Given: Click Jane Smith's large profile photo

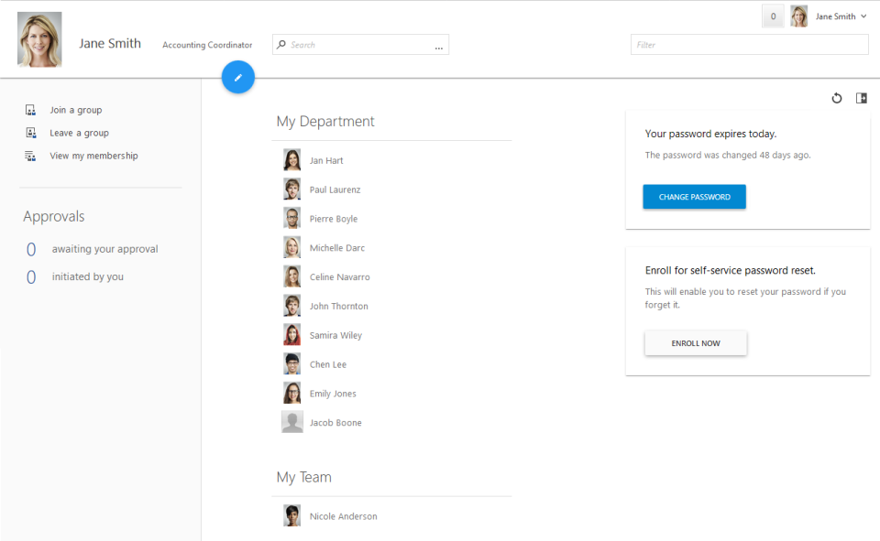Looking at the screenshot, I should (39, 39).
